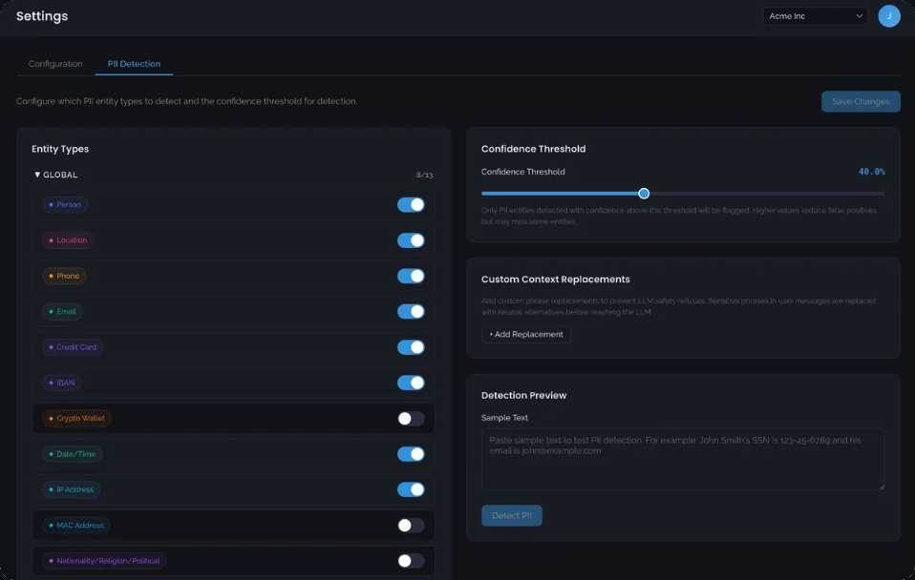
Task: Enable the Crypto Wallet toggle
Action: [411, 418]
